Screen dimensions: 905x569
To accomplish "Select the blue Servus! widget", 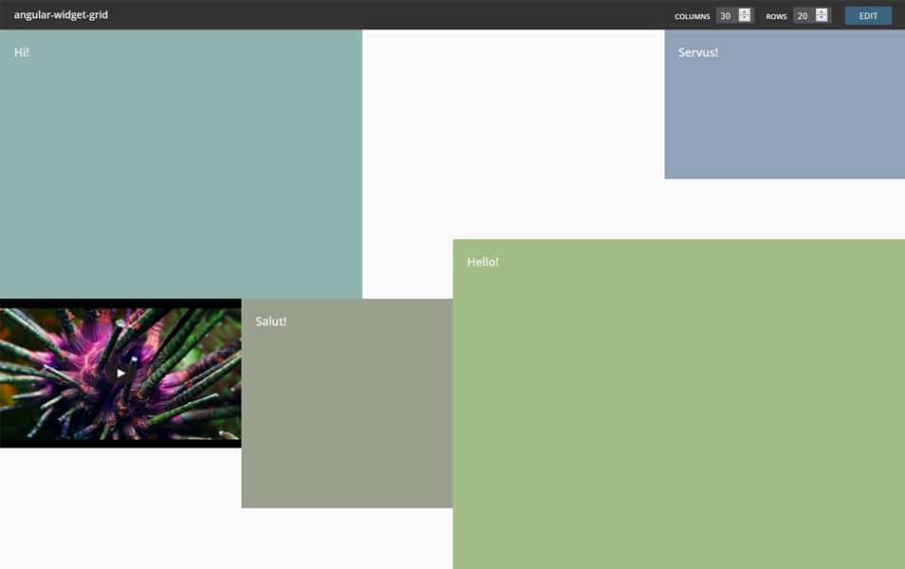I will point(785,104).
